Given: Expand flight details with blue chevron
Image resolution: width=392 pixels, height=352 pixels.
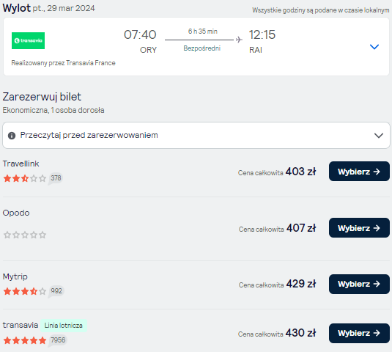Looking at the screenshot, I should tap(374, 46).
